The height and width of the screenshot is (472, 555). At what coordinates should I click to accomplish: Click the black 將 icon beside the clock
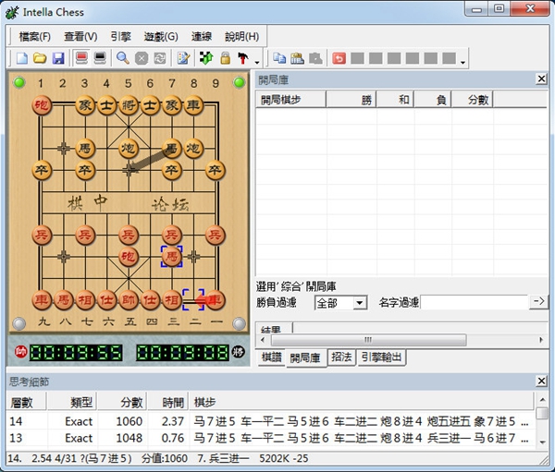tap(239, 352)
